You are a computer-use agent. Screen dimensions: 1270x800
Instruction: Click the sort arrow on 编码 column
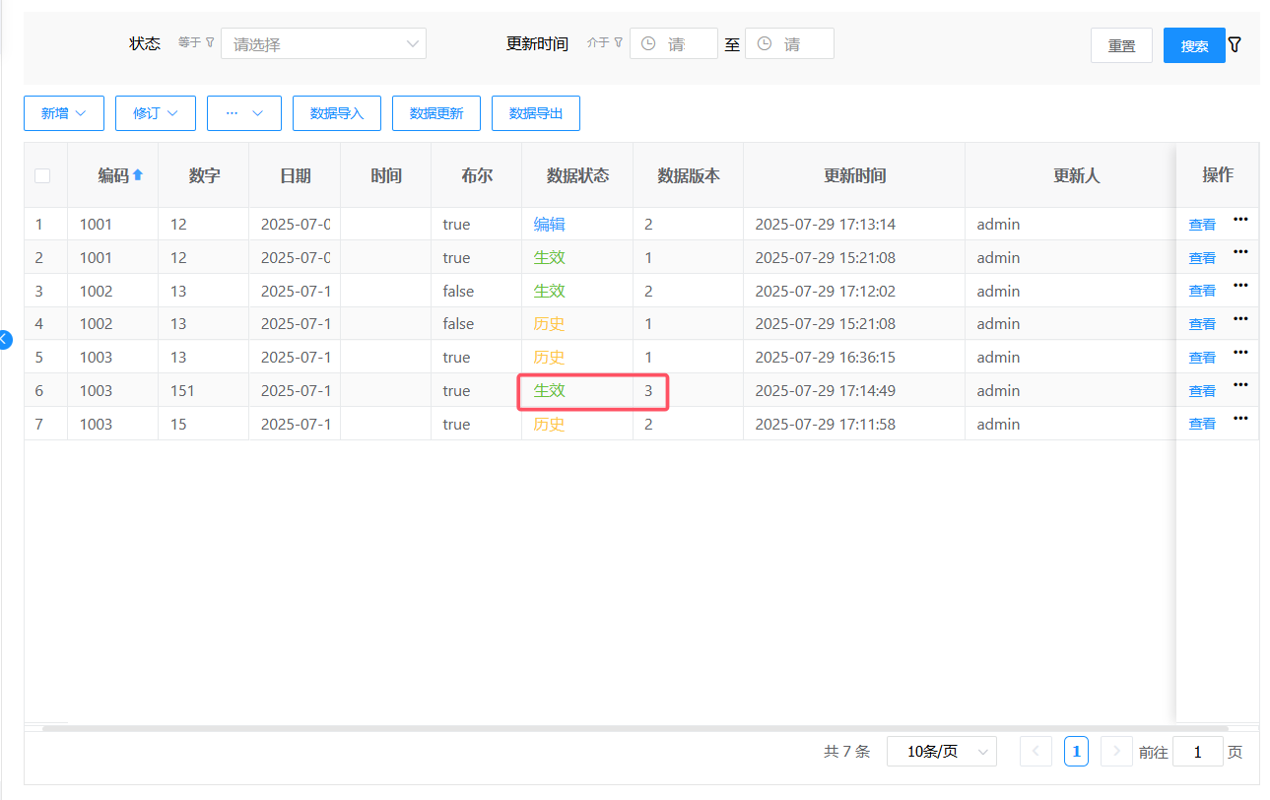point(138,175)
